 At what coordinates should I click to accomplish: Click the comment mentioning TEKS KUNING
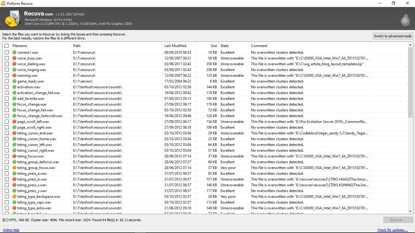310,185
